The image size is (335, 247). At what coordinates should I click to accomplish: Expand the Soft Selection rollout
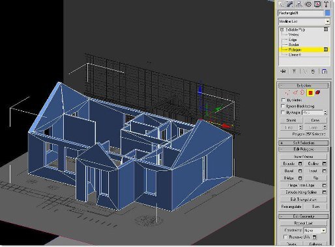pos(304,143)
